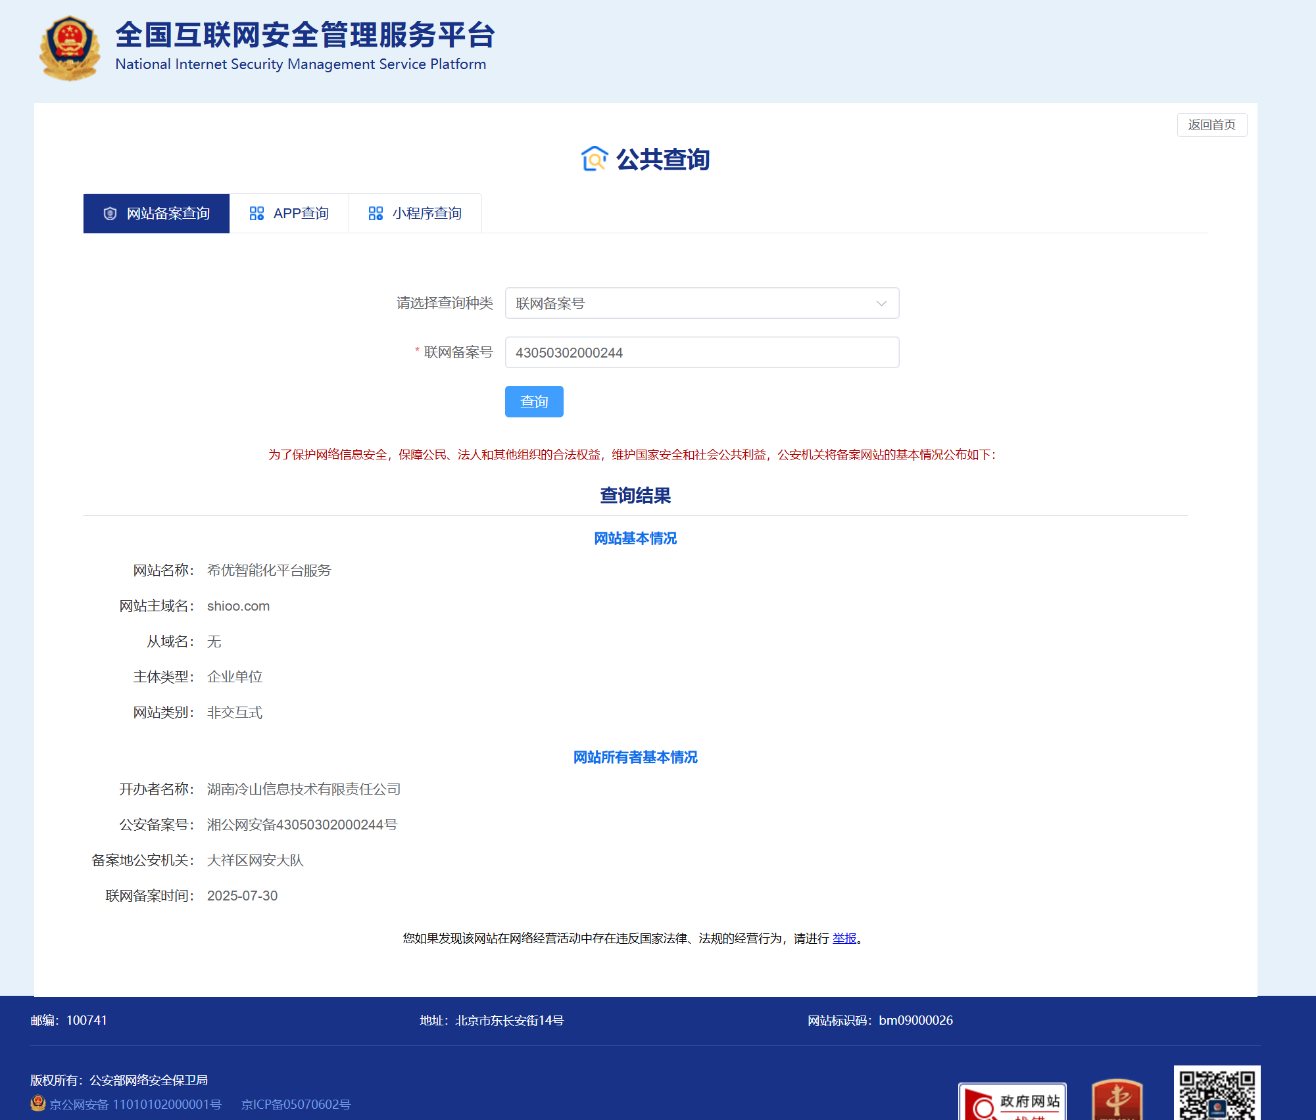Viewport: 1316px width, 1120px height.
Task: Switch to the 小程序查询 tab
Action: (416, 214)
